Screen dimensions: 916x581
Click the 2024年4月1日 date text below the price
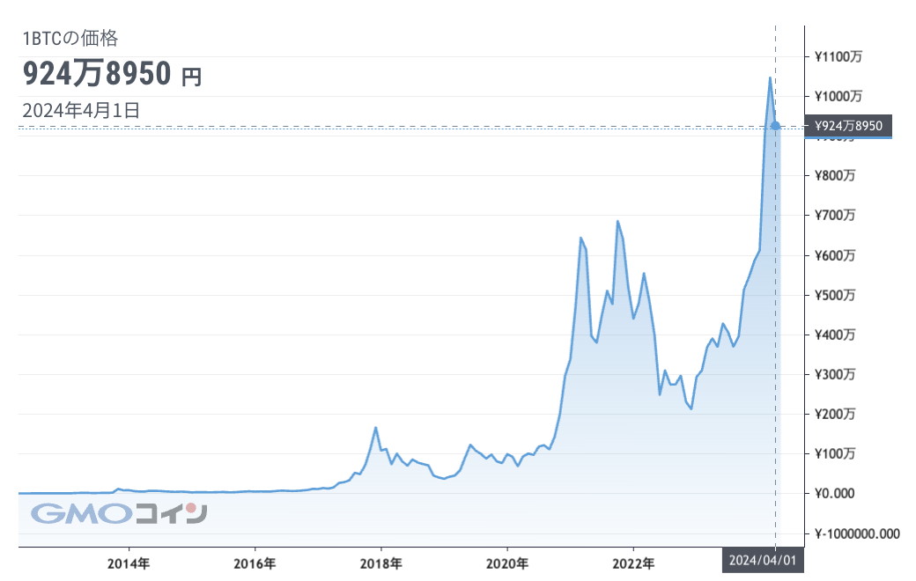(x=80, y=110)
